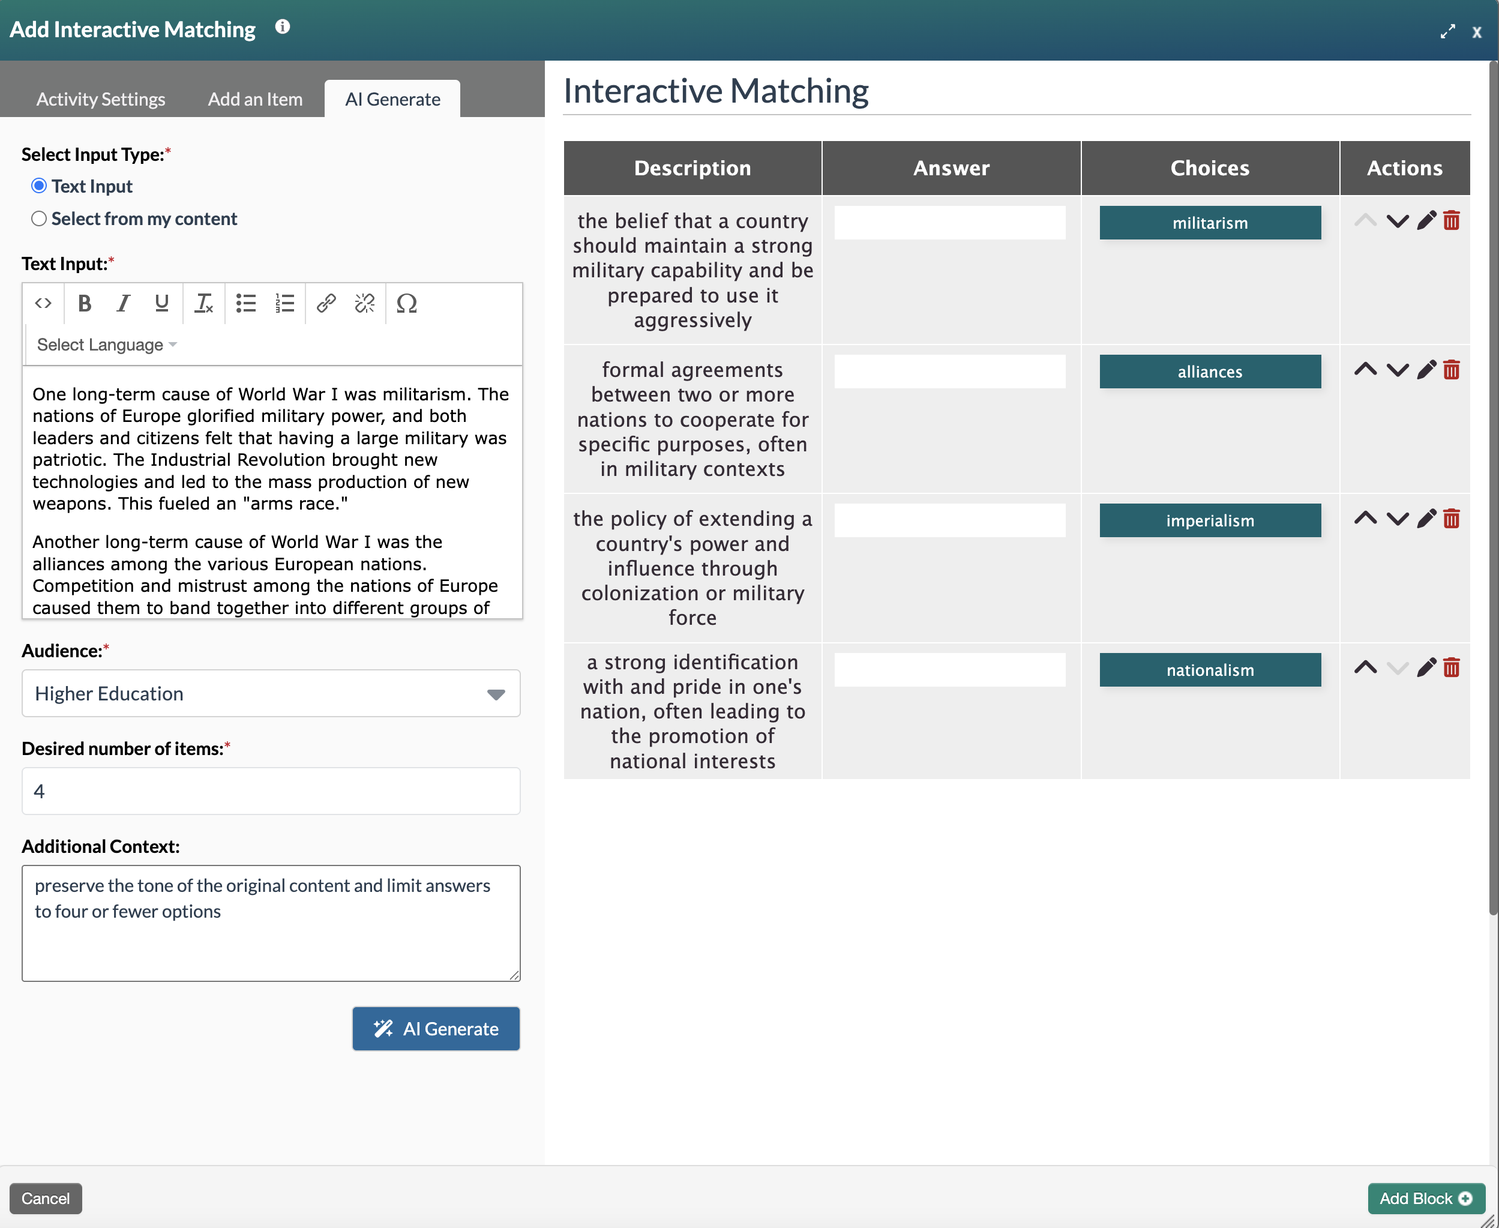Clear formatting with the remove format icon
Image resolution: width=1499 pixels, height=1228 pixels.
(203, 304)
